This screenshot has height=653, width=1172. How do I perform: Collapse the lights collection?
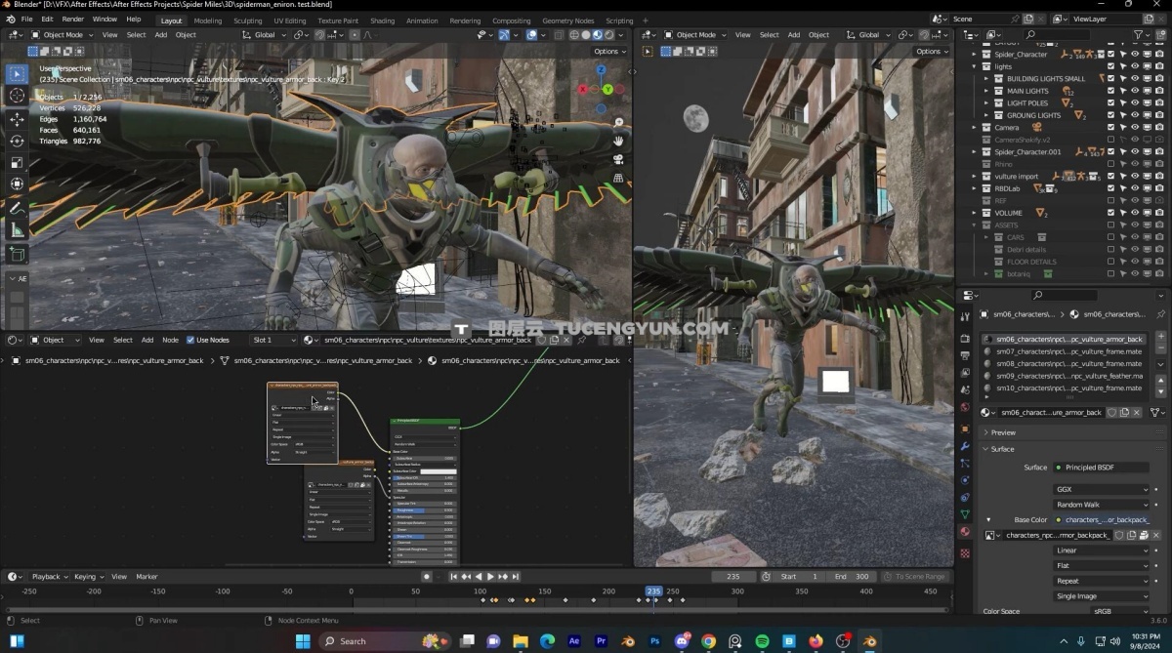click(974, 66)
